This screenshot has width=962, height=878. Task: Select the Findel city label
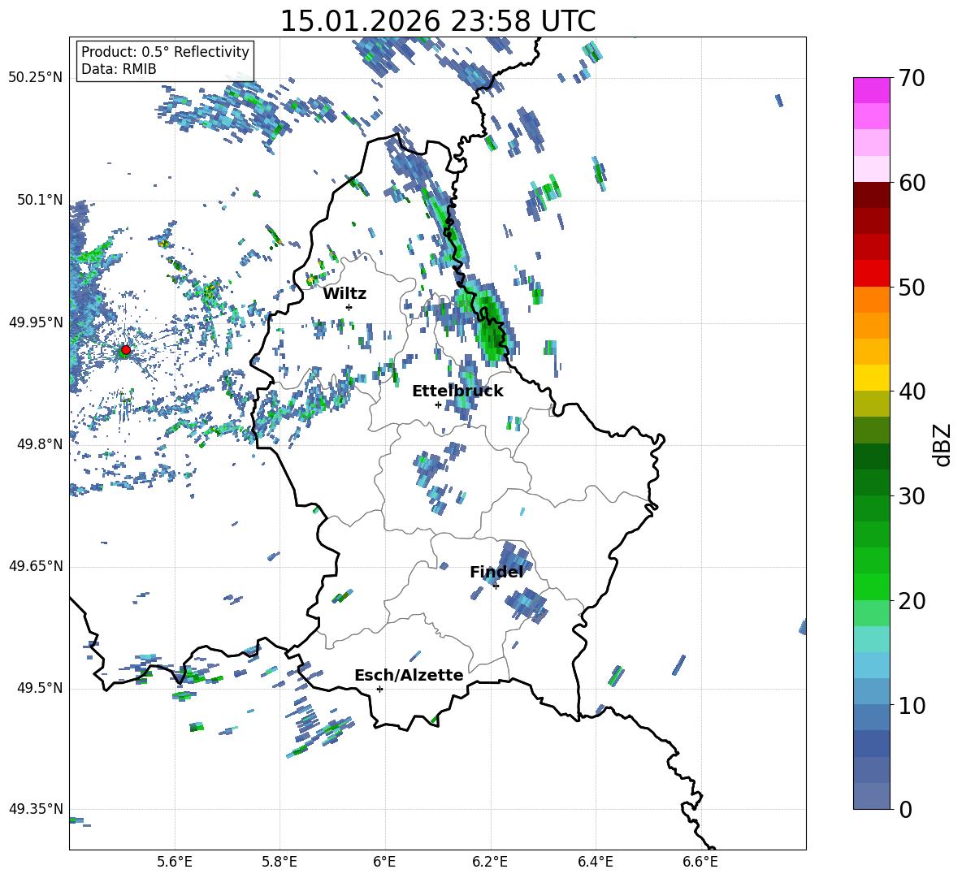(496, 572)
